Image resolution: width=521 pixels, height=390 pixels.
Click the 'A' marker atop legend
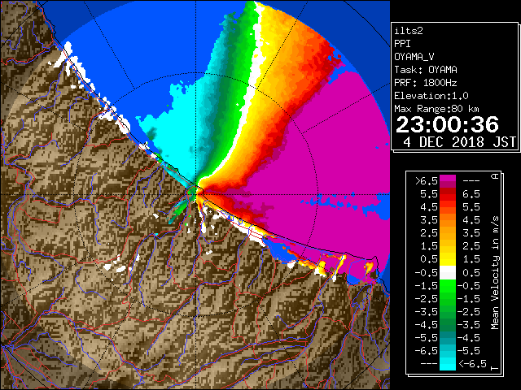click(x=496, y=175)
